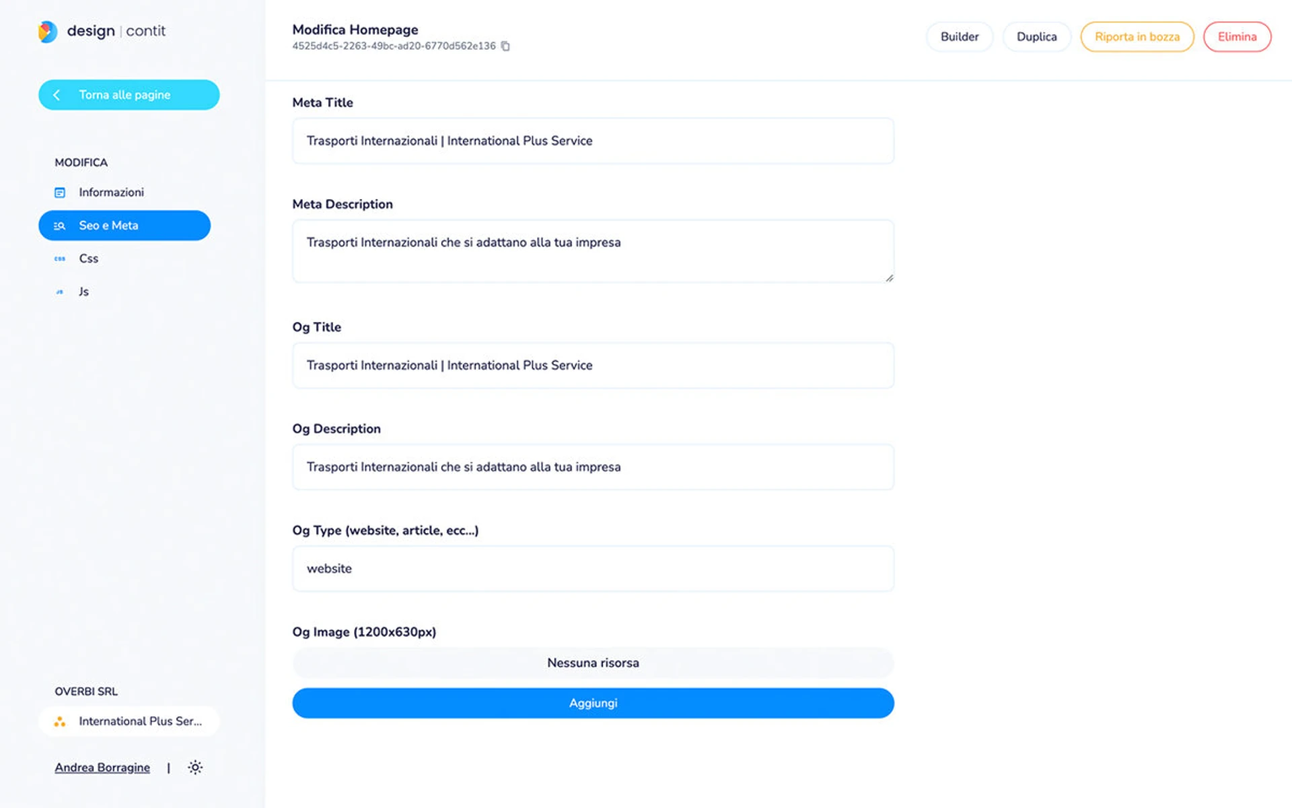The image size is (1292, 808).
Task: Focus the Meta Title input field
Action: [x=593, y=141]
